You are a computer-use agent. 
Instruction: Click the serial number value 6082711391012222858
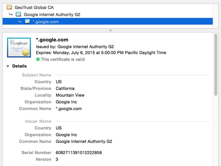[x=79, y=152]
